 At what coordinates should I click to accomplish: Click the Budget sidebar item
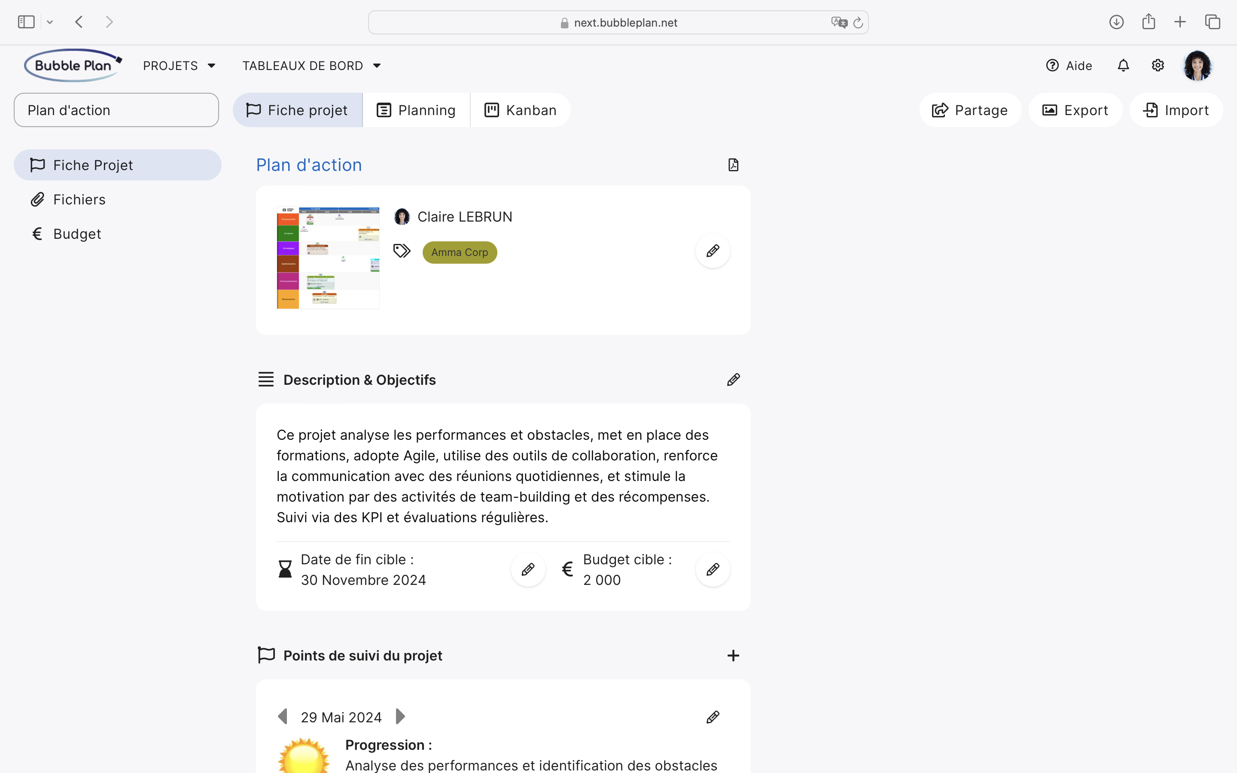click(x=77, y=233)
